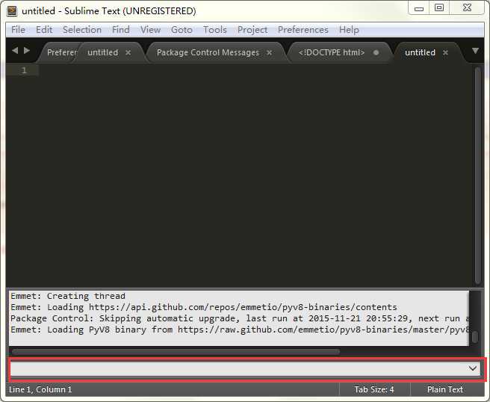Maximize the Sublime Text window
This screenshot has height=402, width=490.
click(x=439, y=7)
